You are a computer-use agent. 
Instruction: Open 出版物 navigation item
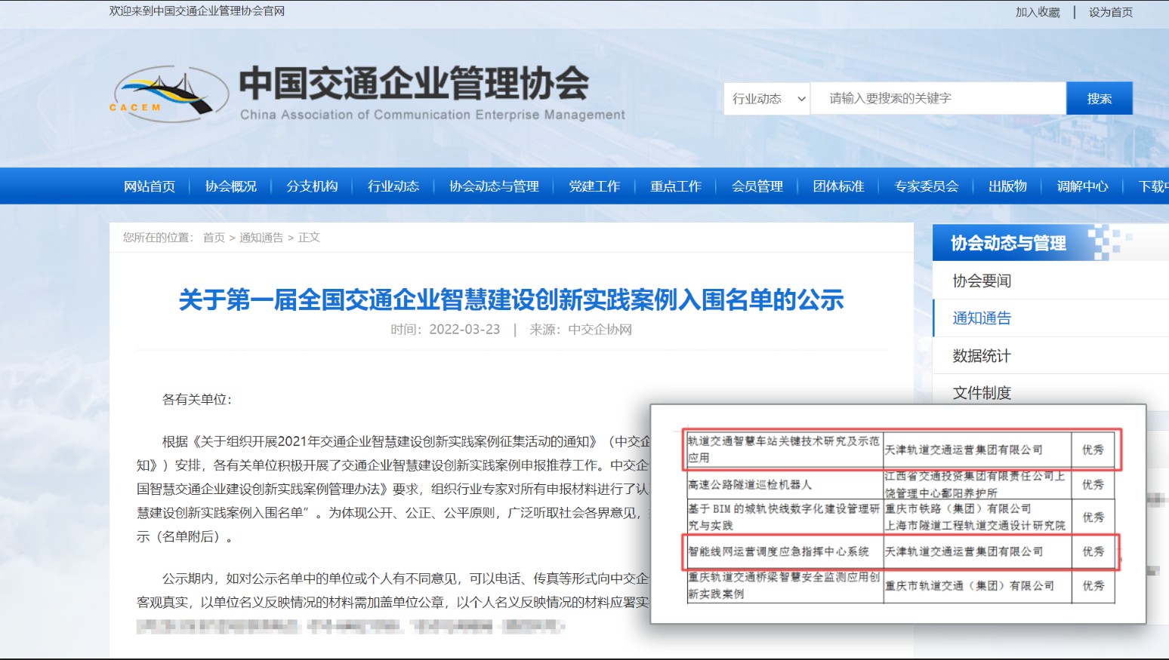coord(1008,186)
